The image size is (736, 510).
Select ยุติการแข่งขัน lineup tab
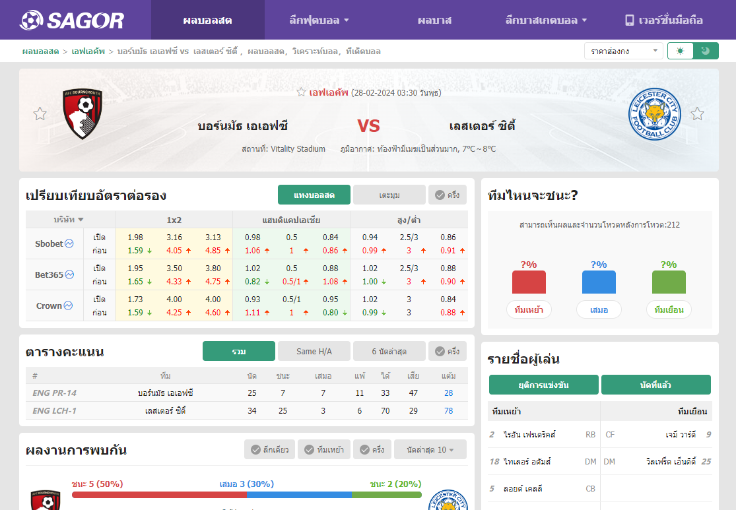click(543, 385)
